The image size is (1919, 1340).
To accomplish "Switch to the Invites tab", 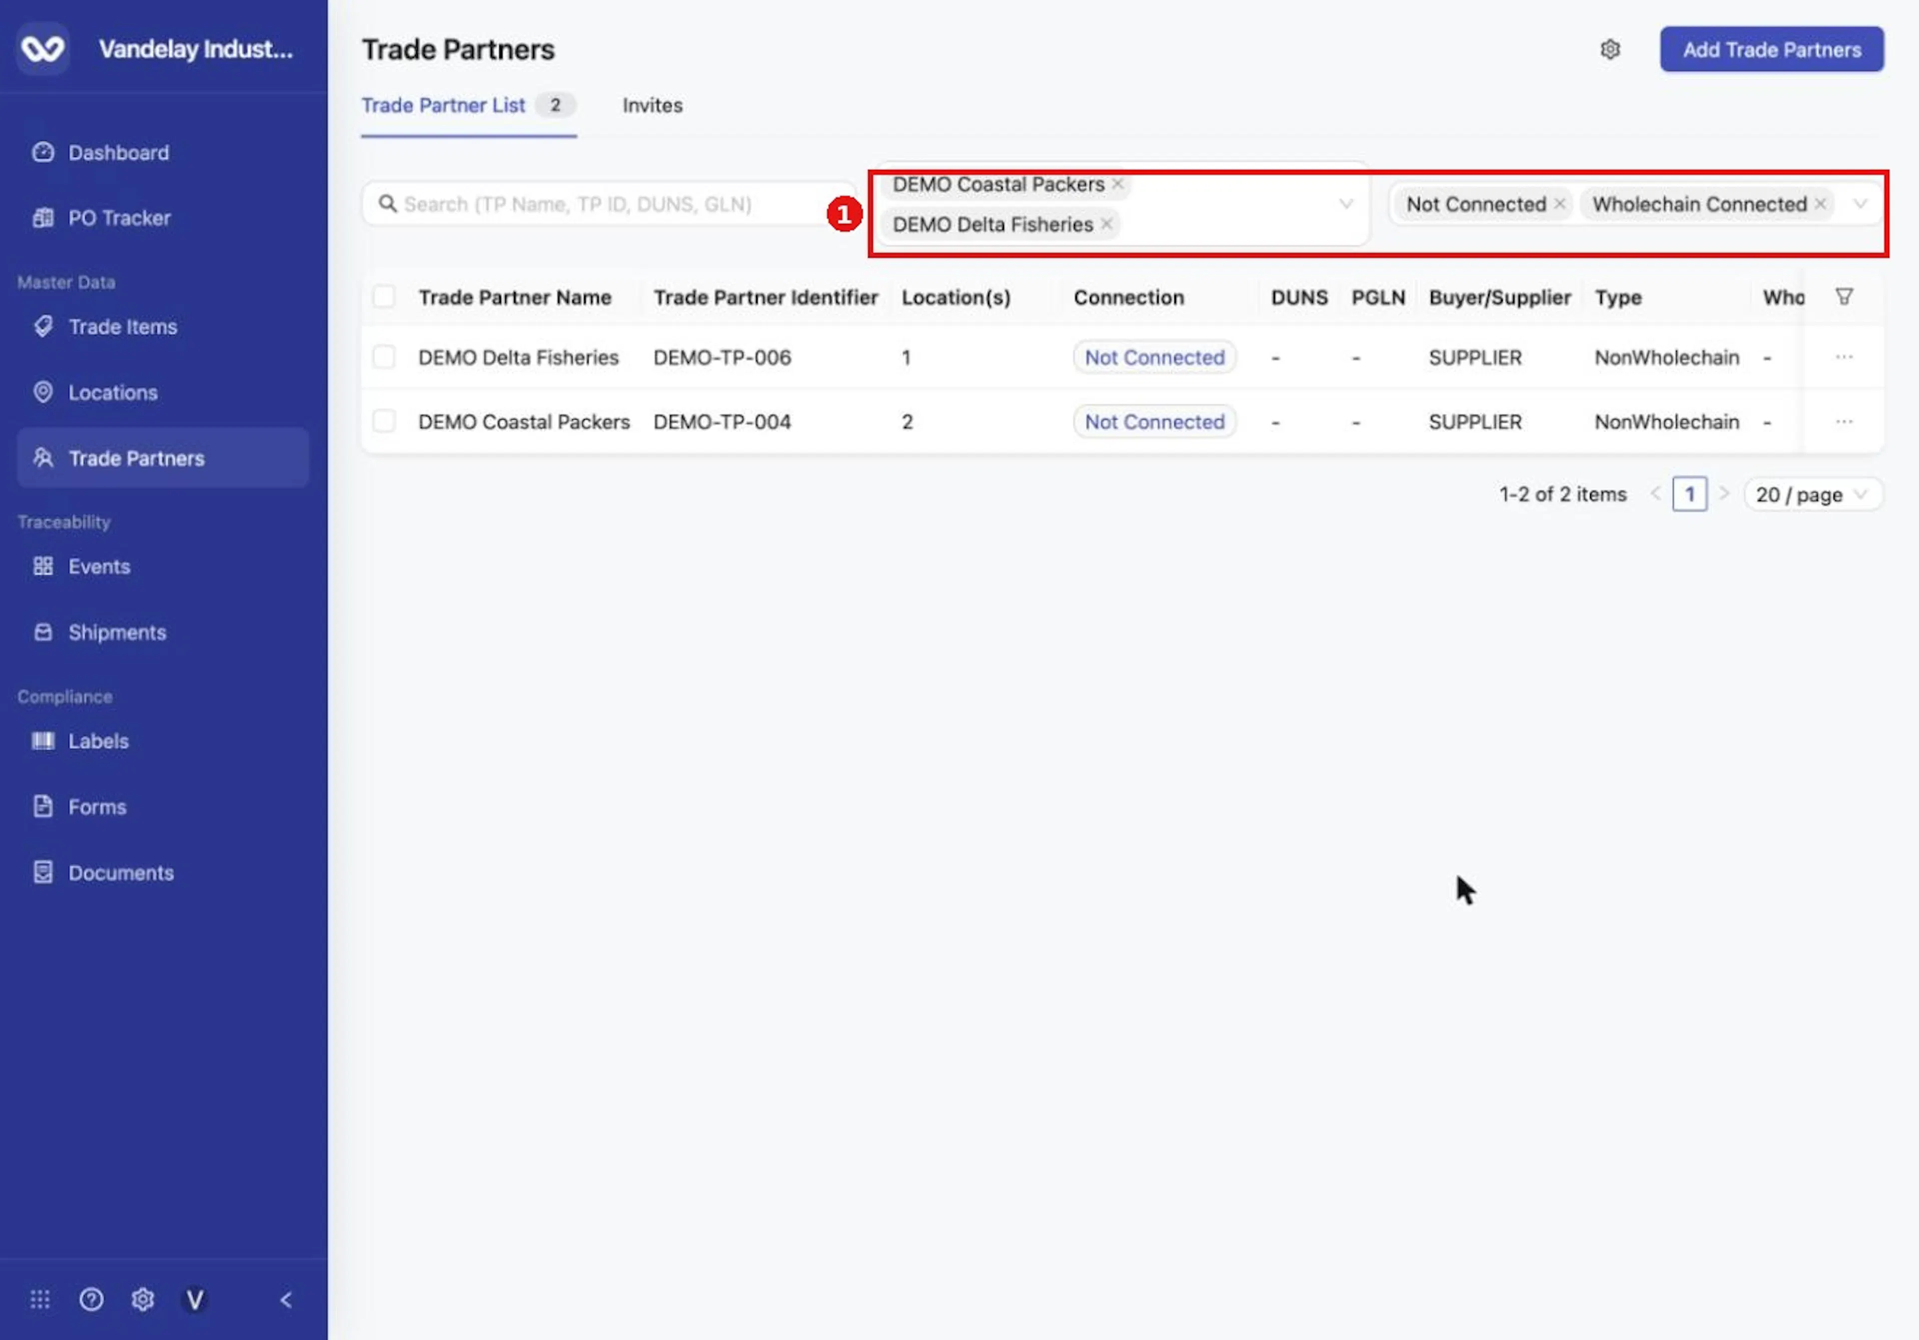I will (x=653, y=106).
